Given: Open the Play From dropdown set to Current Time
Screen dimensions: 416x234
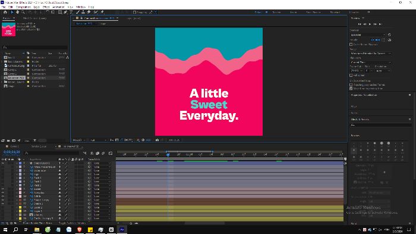Looking at the screenshot, I should tap(371, 63).
